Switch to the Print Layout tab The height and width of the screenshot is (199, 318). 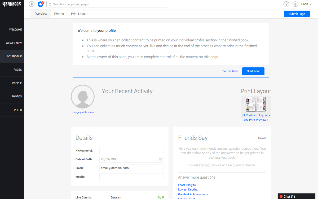79,14
